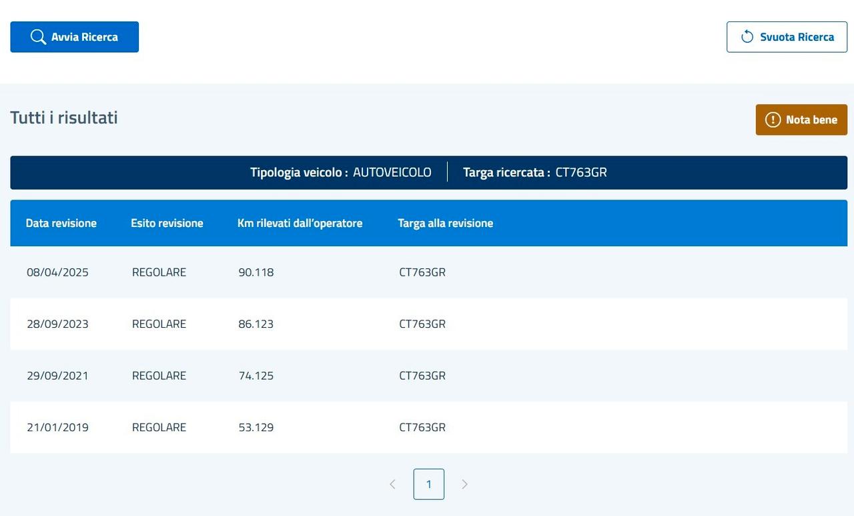Click the Avvia Ricerca search button
This screenshot has width=854, height=516.
[x=74, y=37]
